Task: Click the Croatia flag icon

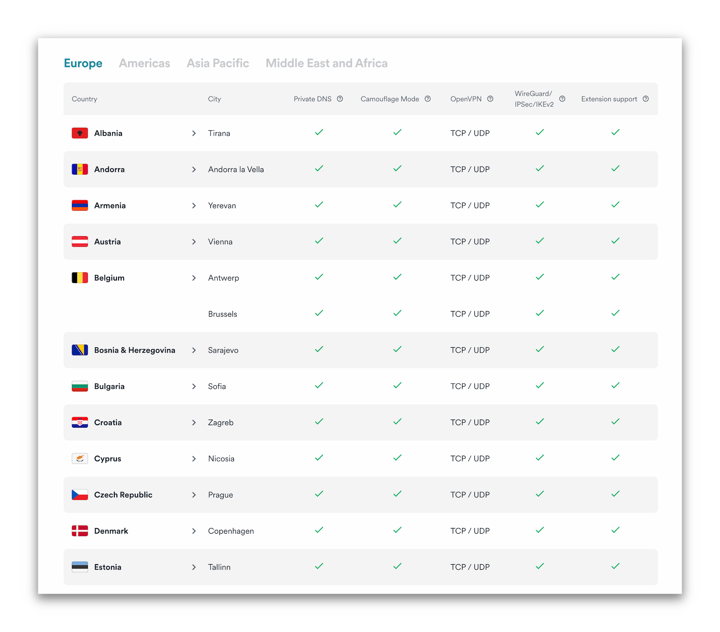Action: [x=80, y=423]
